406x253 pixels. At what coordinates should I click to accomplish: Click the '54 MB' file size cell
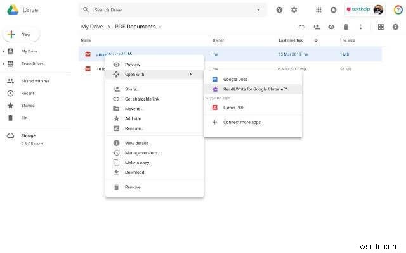pos(345,69)
